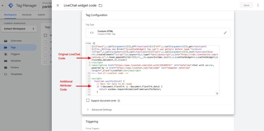Click the HTML field label

[x=88, y=43]
